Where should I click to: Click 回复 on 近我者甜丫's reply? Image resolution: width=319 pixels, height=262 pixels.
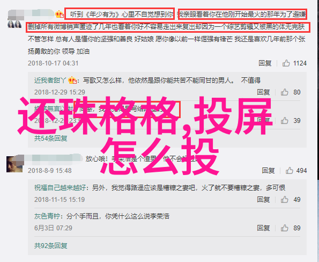click(x=263, y=92)
